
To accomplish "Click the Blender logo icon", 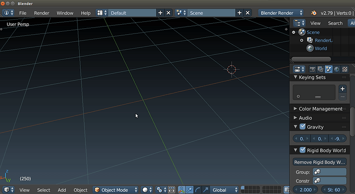I will (x=313, y=13).
